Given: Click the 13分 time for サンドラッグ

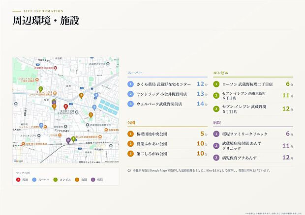Looking at the screenshot, I should 202,94.
